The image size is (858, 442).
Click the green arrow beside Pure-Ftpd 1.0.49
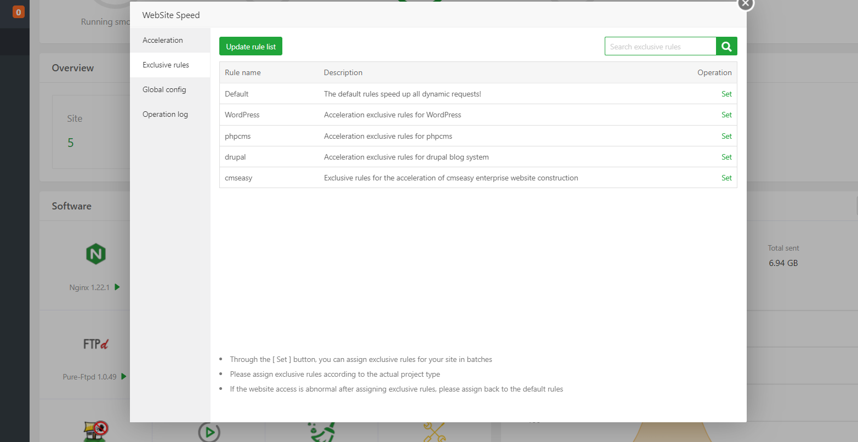point(124,376)
